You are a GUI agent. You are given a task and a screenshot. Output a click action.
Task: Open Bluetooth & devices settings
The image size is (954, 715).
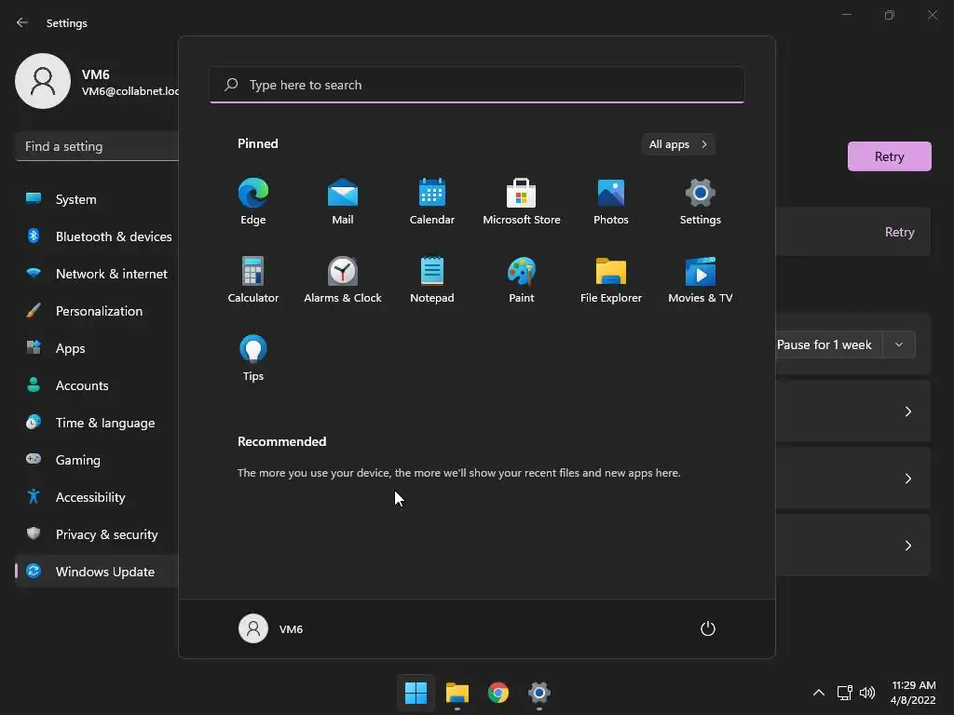[x=97, y=236]
